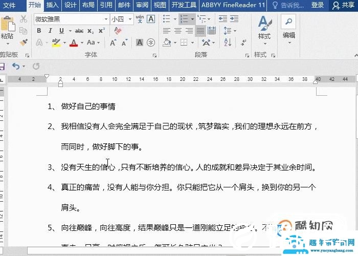Insert an enclosed character (字 circle icon)

pyautogui.click(x=151, y=42)
